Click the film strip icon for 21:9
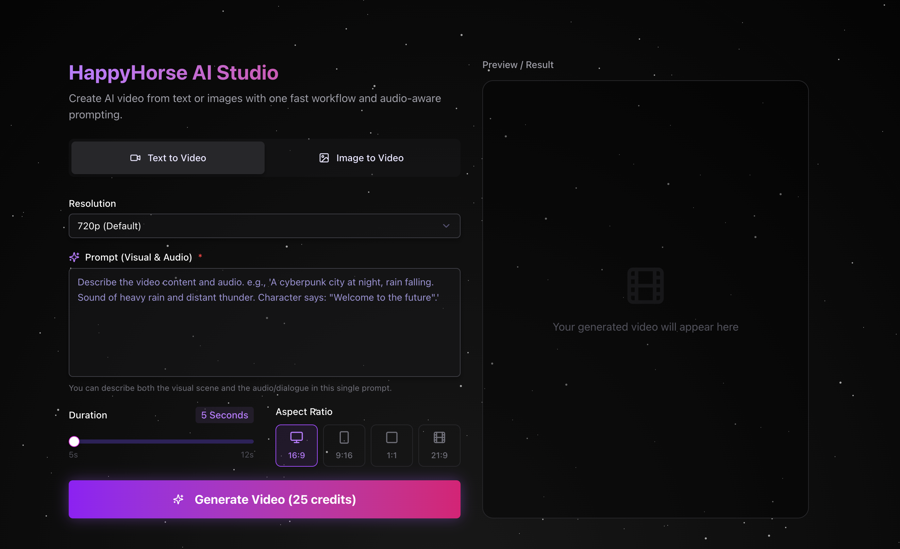This screenshot has height=549, width=900. (x=439, y=437)
